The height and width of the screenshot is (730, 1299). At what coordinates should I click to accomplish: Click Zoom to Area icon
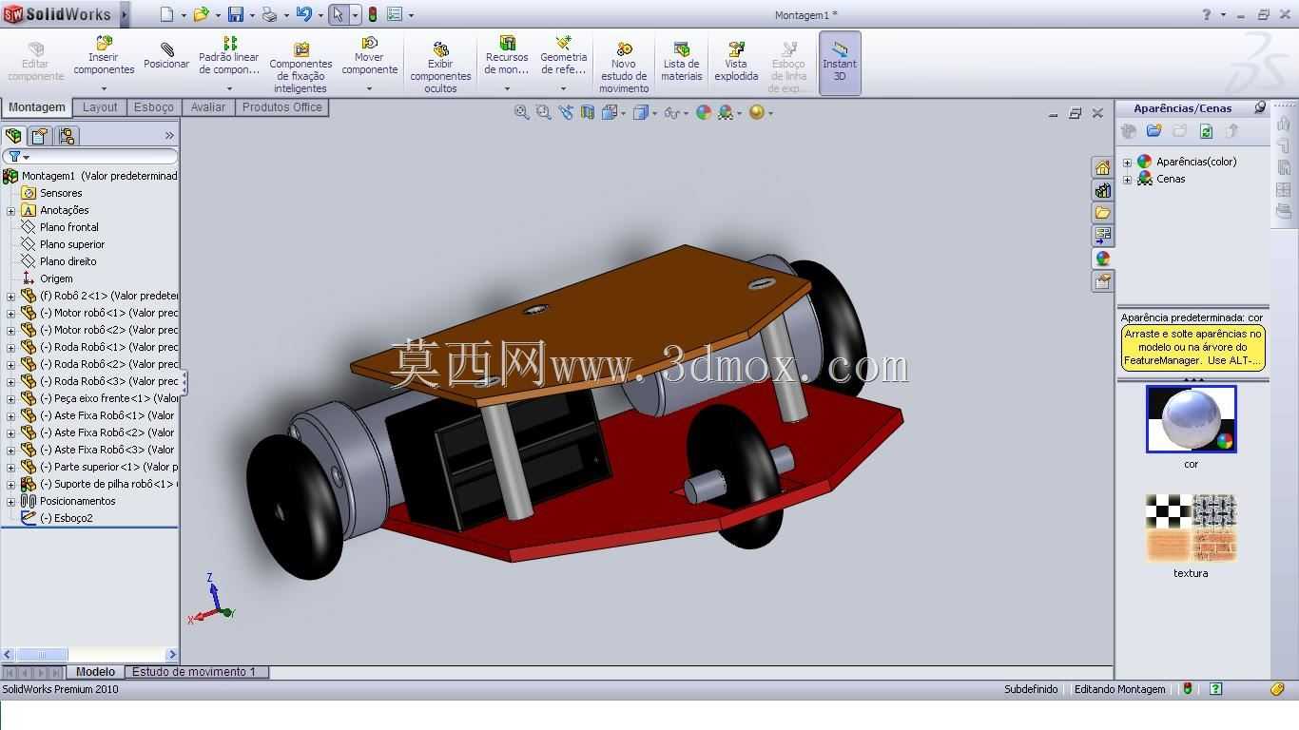click(543, 112)
